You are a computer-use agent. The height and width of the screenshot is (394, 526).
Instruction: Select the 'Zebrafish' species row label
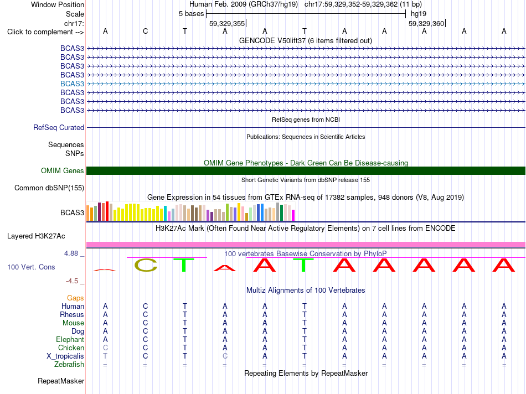pos(69,364)
